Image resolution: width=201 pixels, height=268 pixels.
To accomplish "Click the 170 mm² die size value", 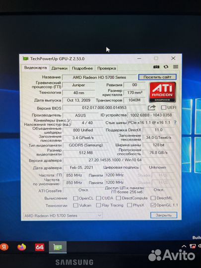I will [x=134, y=92].
